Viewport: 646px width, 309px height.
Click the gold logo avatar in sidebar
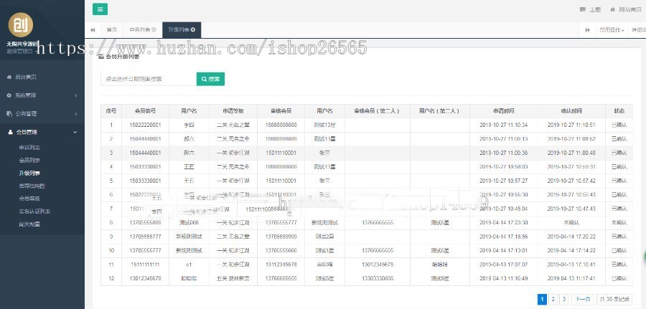point(21,24)
